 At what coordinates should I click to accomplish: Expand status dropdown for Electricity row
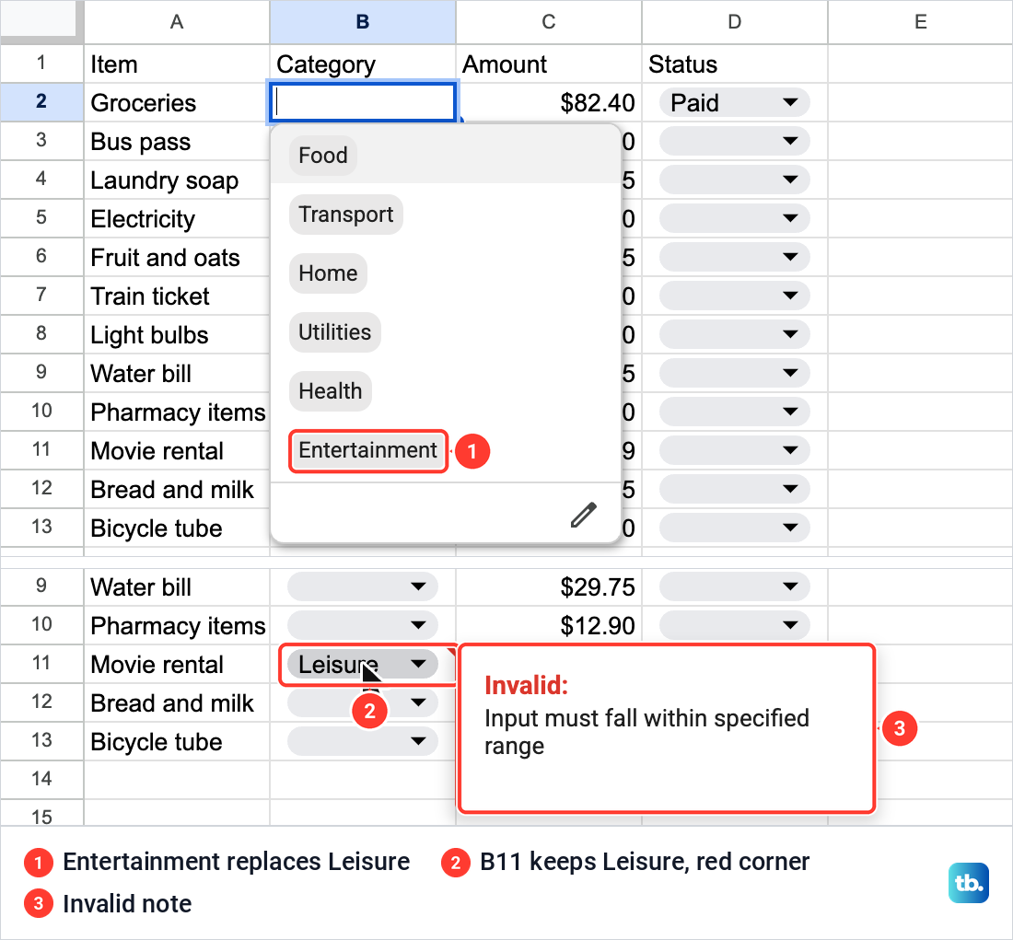(734, 218)
